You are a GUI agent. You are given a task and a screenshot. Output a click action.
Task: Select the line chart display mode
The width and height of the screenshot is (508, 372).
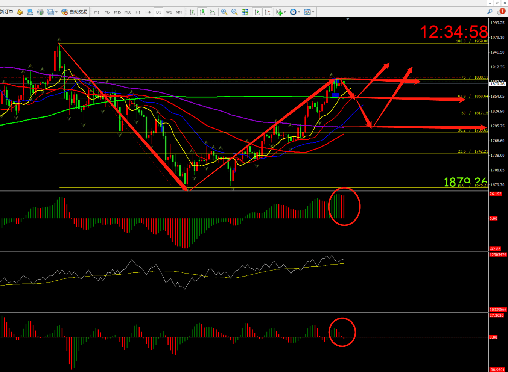point(213,12)
